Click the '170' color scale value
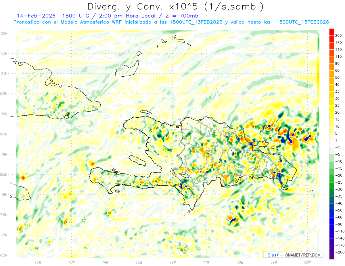 coord(338,42)
